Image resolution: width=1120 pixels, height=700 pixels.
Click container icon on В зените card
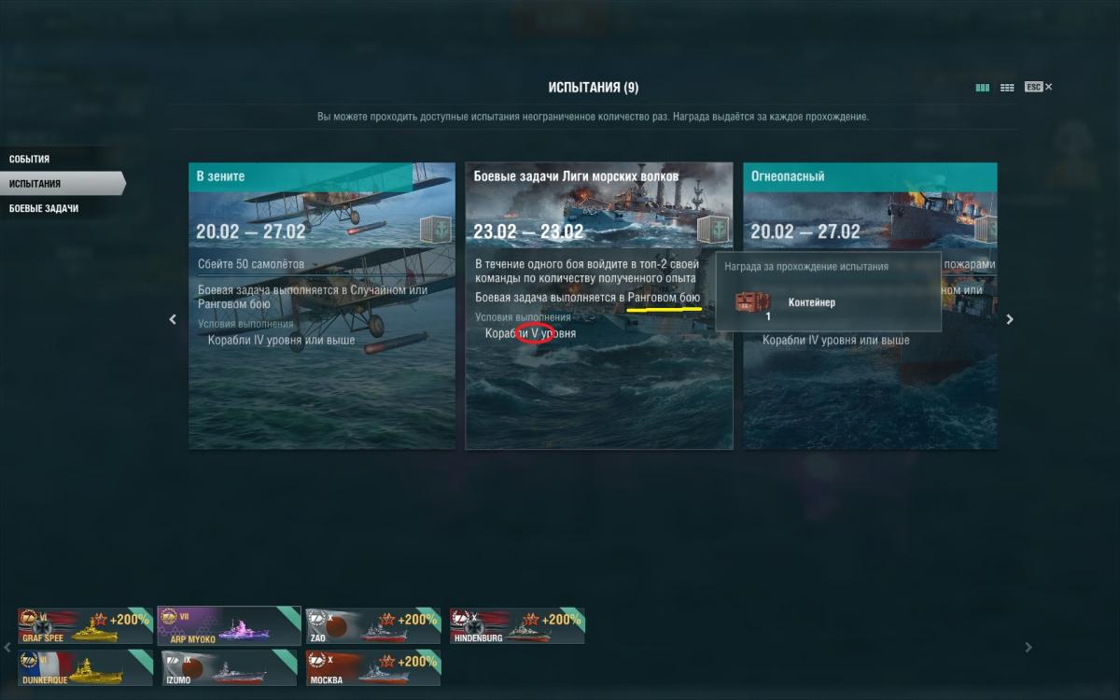click(435, 230)
